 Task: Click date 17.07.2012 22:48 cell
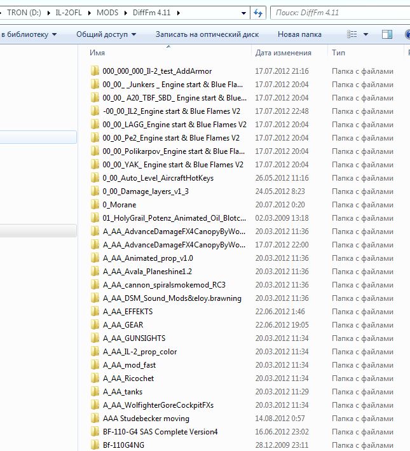(x=282, y=111)
